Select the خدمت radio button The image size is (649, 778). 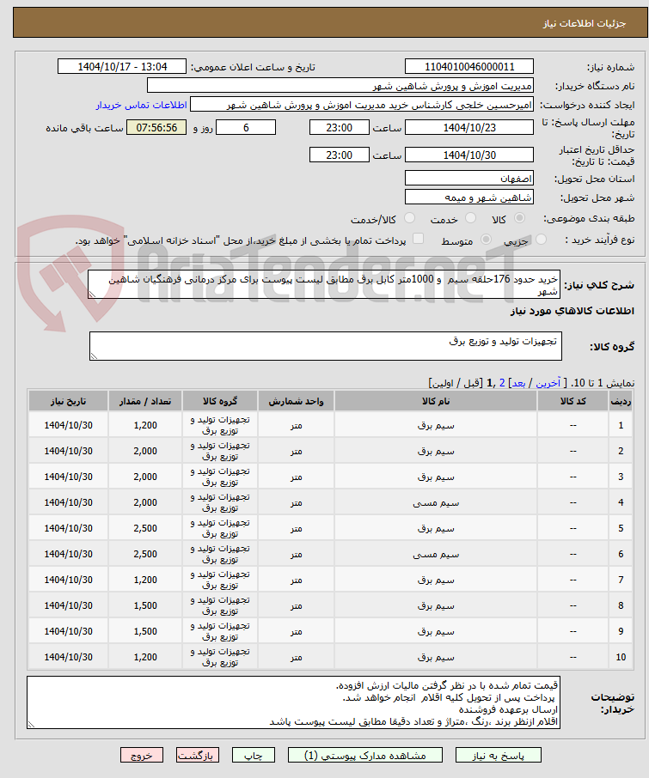click(x=470, y=218)
